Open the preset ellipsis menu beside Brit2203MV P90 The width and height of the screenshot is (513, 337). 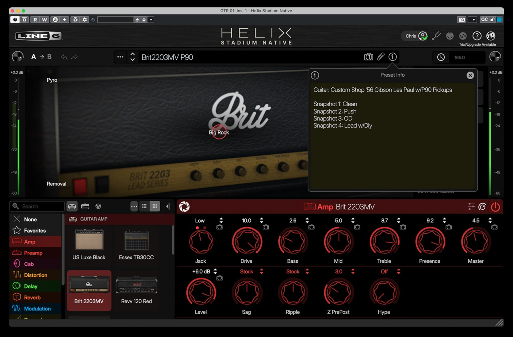point(120,57)
